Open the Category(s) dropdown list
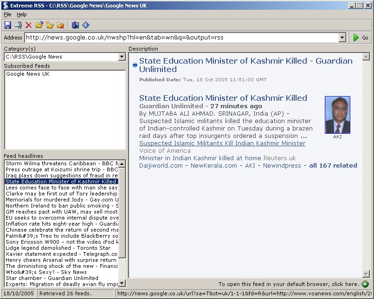374x299 pixels. (122, 57)
